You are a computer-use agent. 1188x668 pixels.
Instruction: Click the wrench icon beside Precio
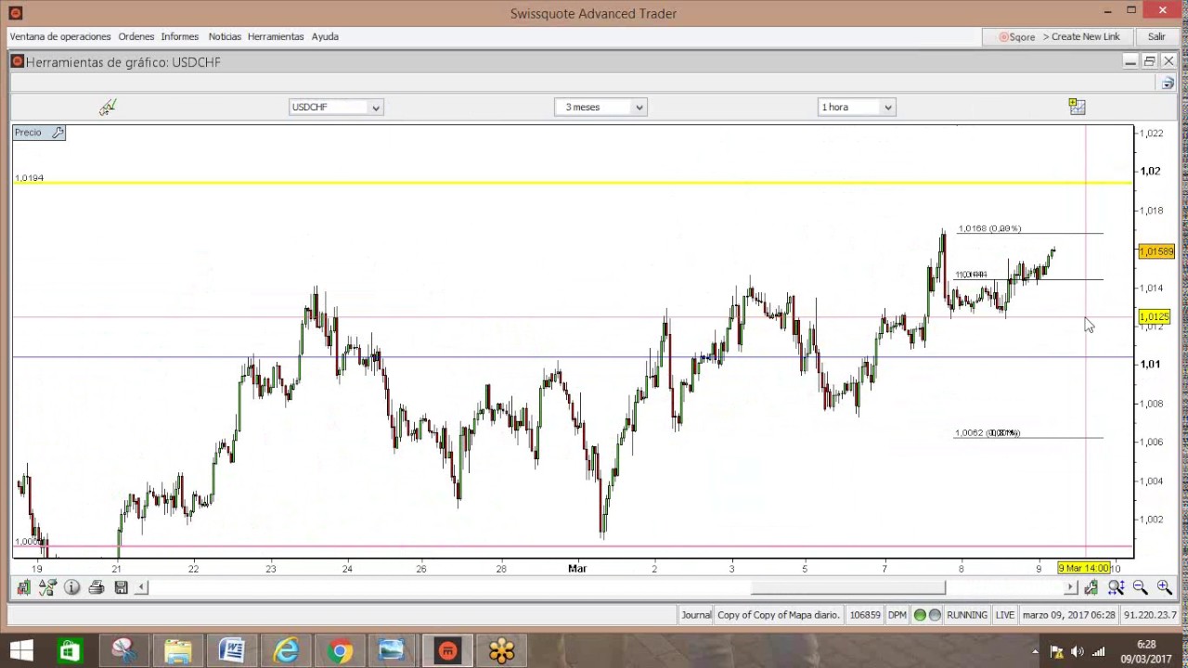pyautogui.click(x=58, y=133)
